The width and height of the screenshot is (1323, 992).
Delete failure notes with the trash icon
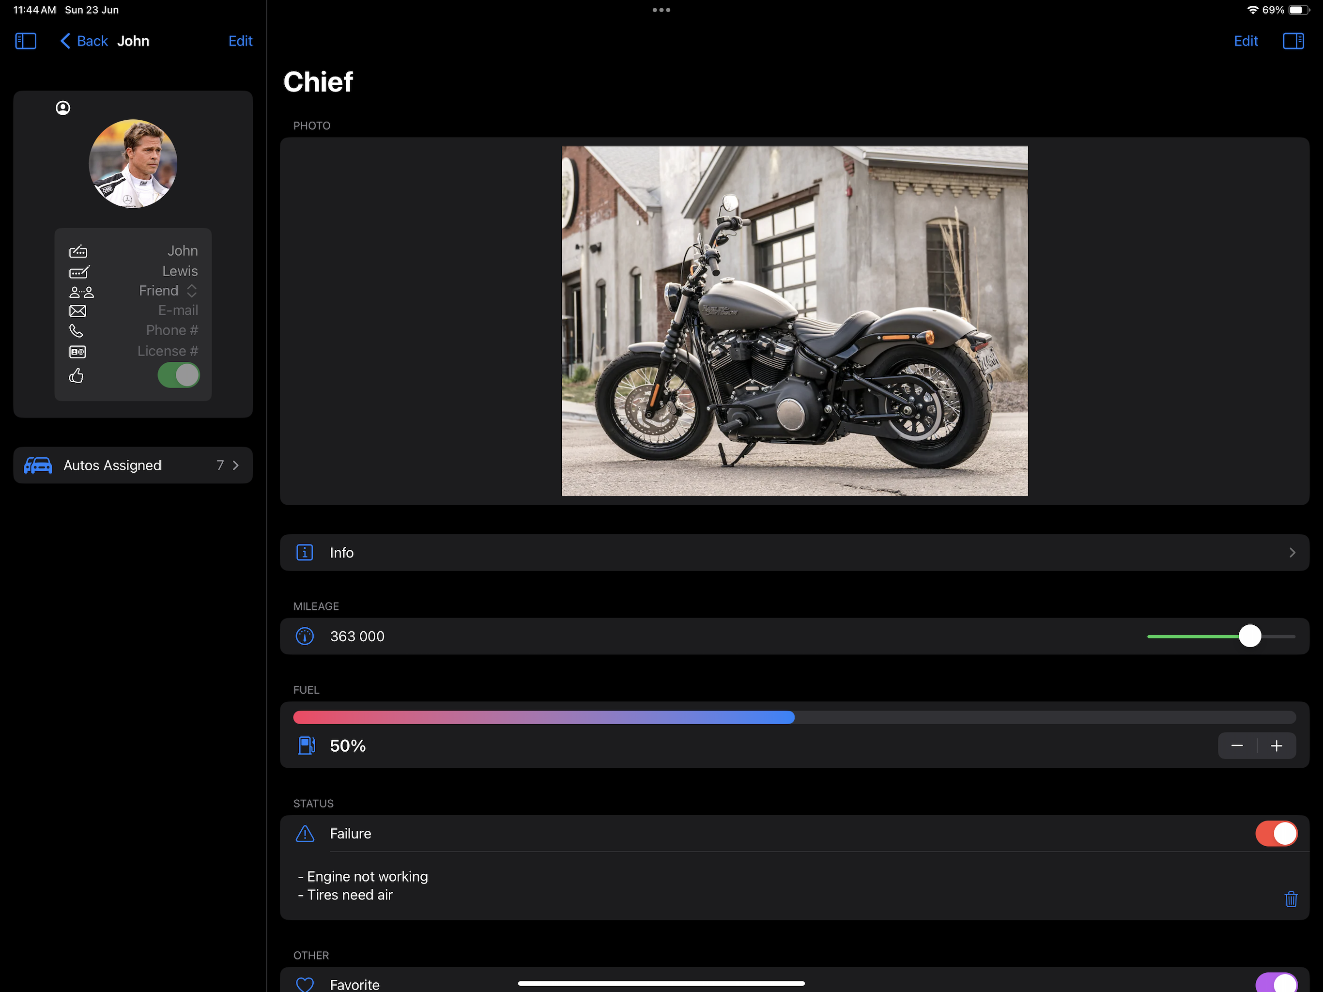1291,899
